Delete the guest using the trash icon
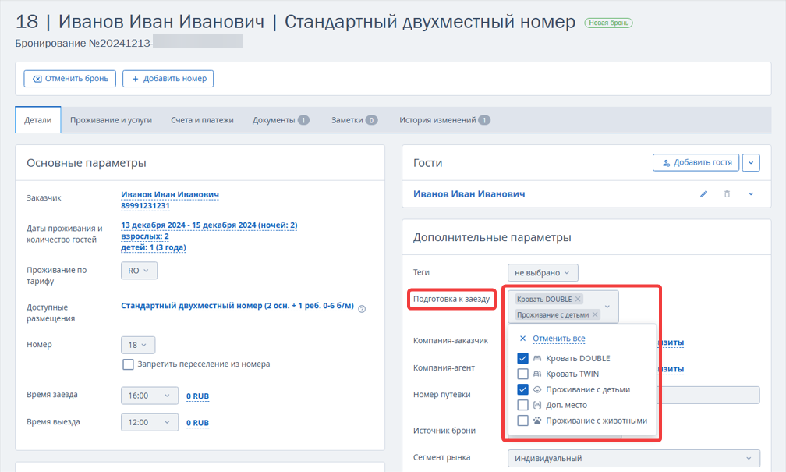This screenshot has height=472, width=786. pos(727,194)
